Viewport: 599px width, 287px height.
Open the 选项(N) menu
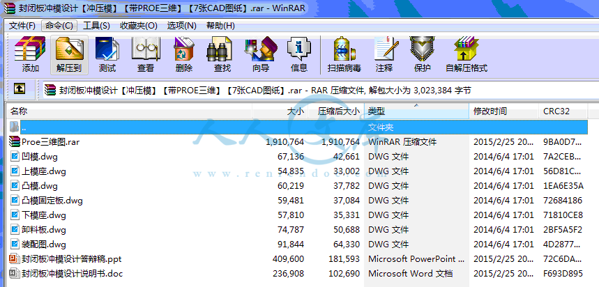coord(181,26)
